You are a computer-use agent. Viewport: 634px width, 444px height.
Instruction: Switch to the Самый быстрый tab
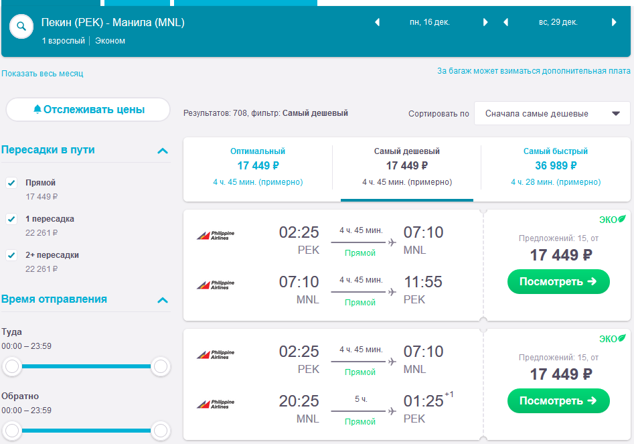click(556, 165)
